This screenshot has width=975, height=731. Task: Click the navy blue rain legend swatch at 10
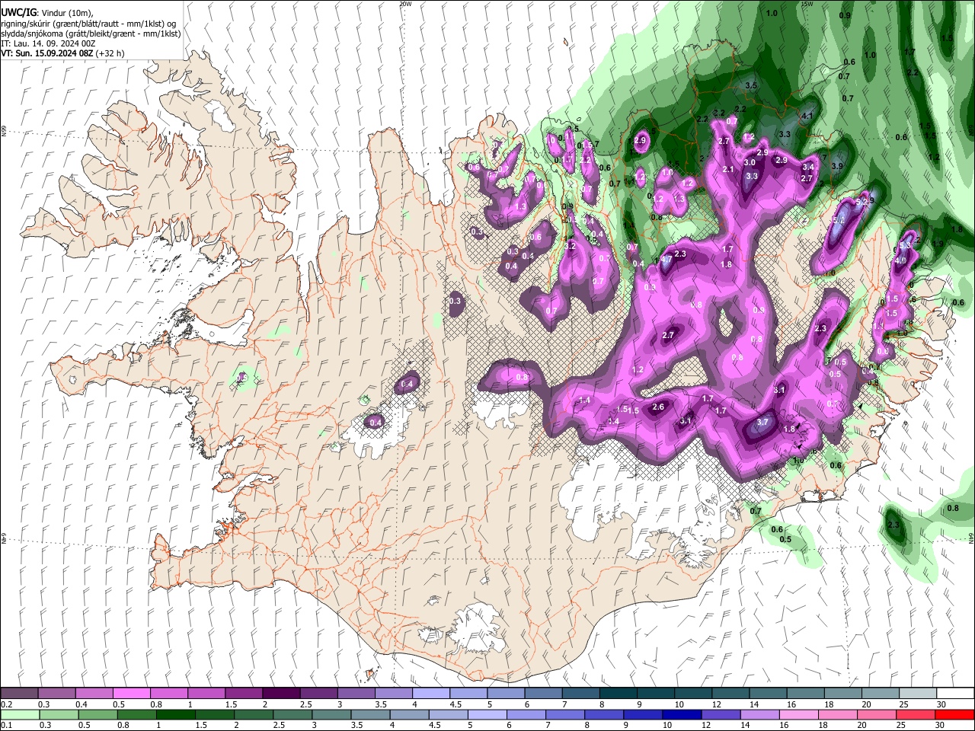point(681,714)
